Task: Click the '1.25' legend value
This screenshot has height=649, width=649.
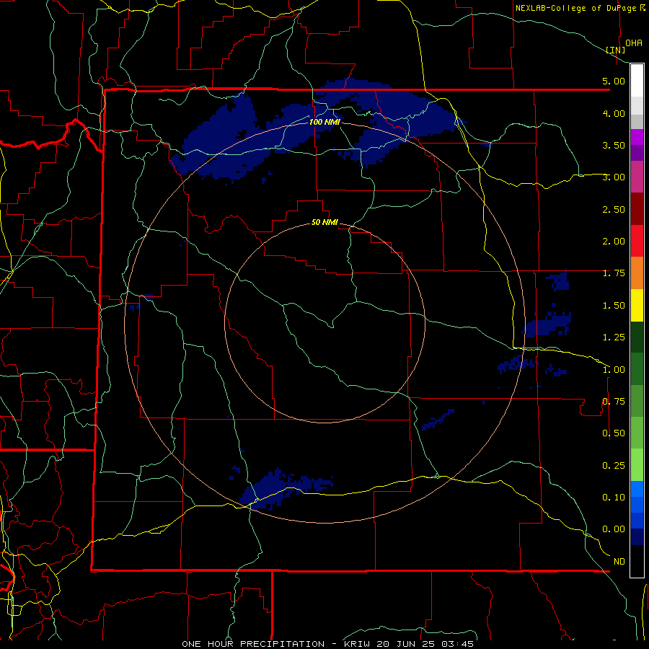Action: (614, 337)
